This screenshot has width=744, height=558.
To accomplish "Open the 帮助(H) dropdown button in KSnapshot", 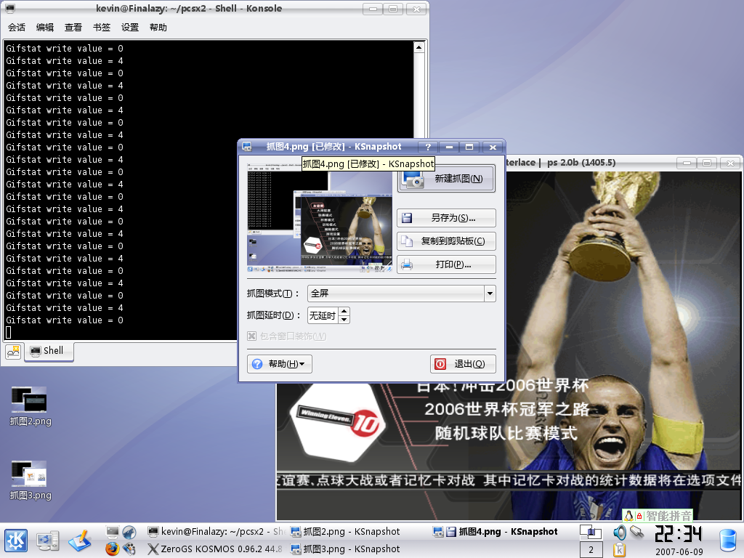I will [x=279, y=364].
